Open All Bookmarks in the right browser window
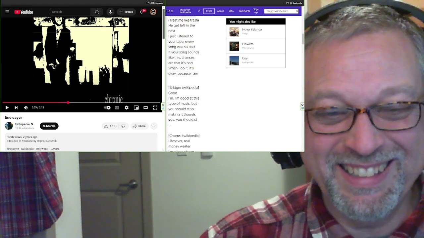The width and height of the screenshot is (424, 238). pos(294,3)
